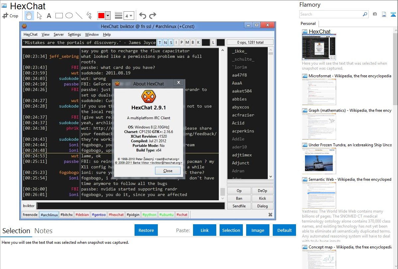
Task: Open the Personal tab
Action: tap(308, 24)
